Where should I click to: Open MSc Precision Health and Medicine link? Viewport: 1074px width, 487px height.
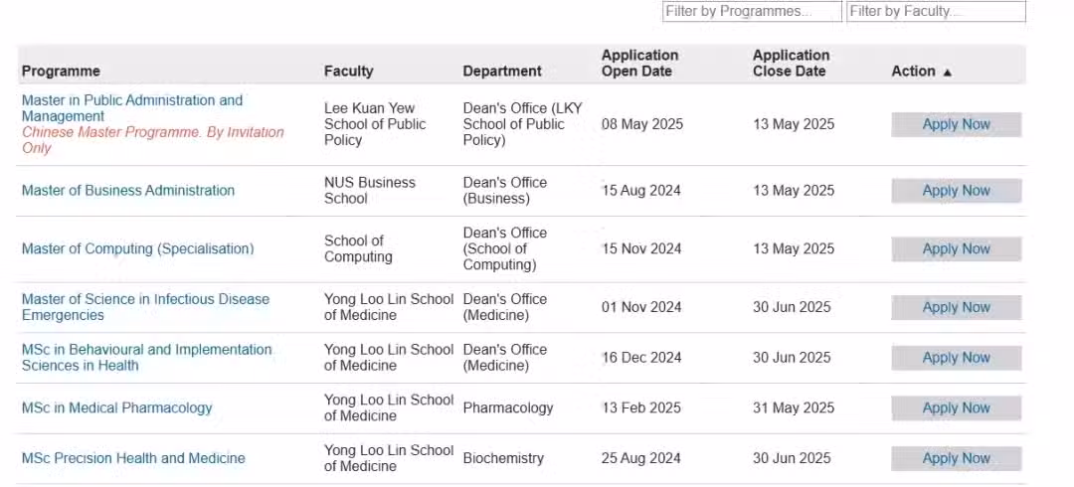click(133, 458)
